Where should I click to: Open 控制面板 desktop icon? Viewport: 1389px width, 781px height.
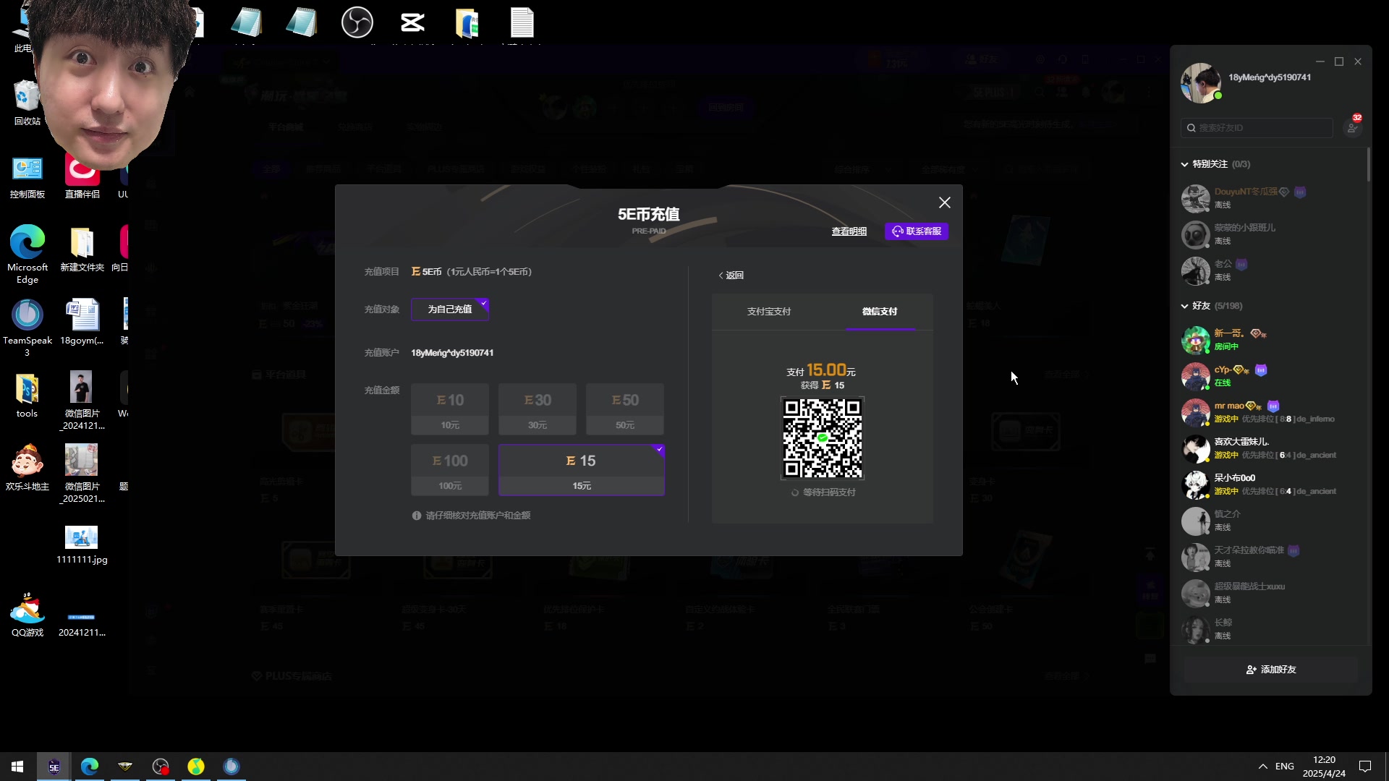27,177
